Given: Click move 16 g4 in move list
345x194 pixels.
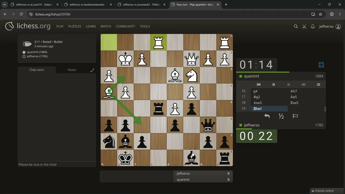Looking at the screenshot, I should (269, 91).
